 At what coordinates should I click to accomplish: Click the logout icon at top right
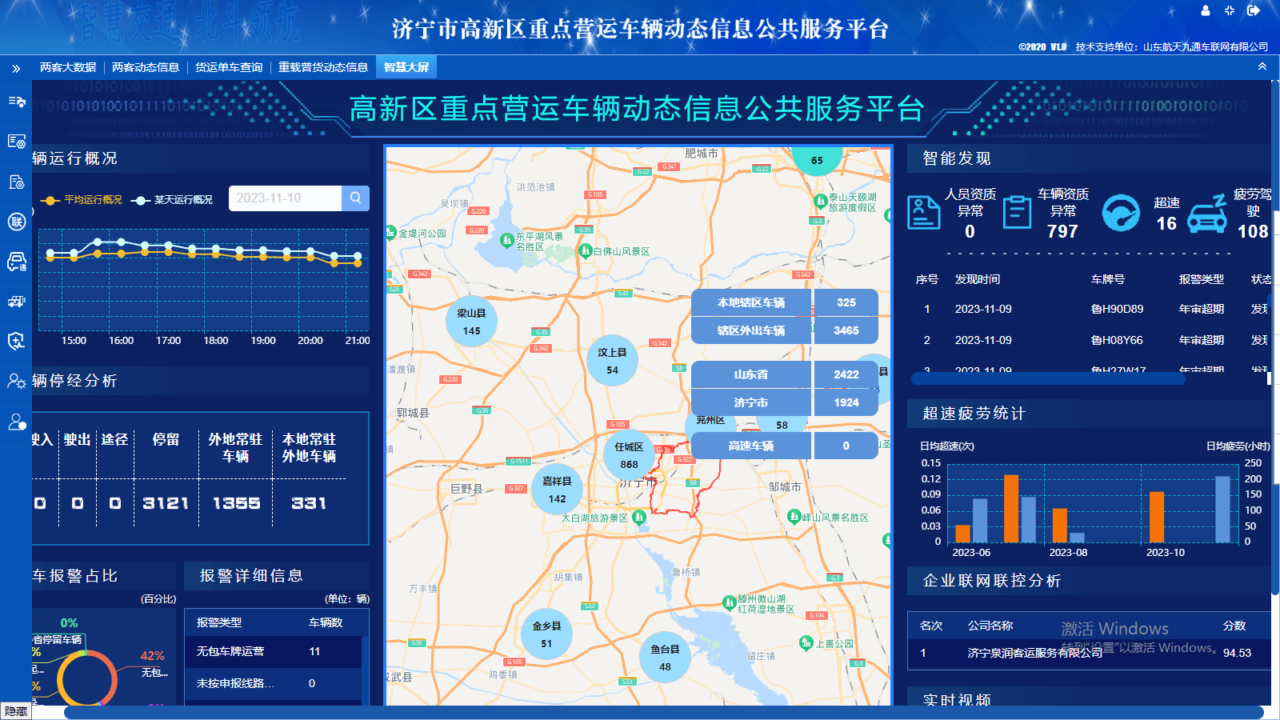1254,10
